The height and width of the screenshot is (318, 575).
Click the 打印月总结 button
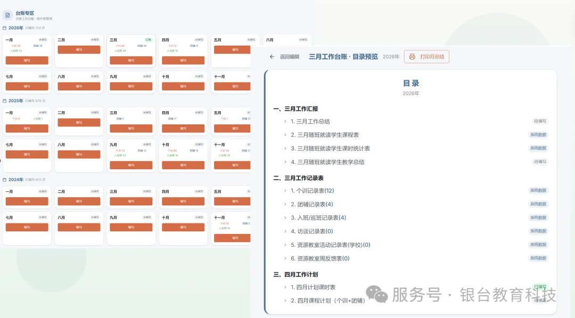[426, 57]
